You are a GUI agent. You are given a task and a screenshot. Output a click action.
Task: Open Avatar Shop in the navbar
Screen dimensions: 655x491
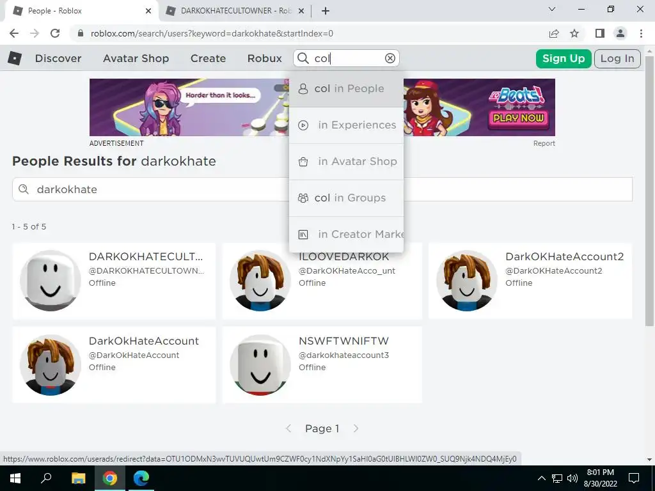pyautogui.click(x=136, y=58)
